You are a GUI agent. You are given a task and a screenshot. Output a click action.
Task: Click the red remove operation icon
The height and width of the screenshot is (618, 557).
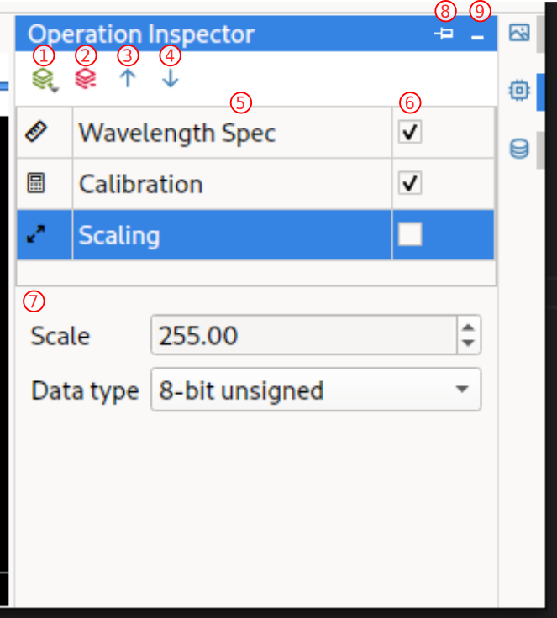click(85, 79)
